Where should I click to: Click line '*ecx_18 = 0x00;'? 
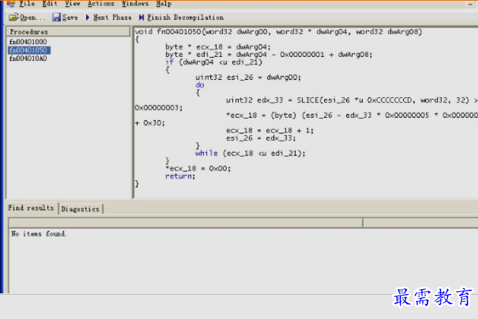click(198, 169)
